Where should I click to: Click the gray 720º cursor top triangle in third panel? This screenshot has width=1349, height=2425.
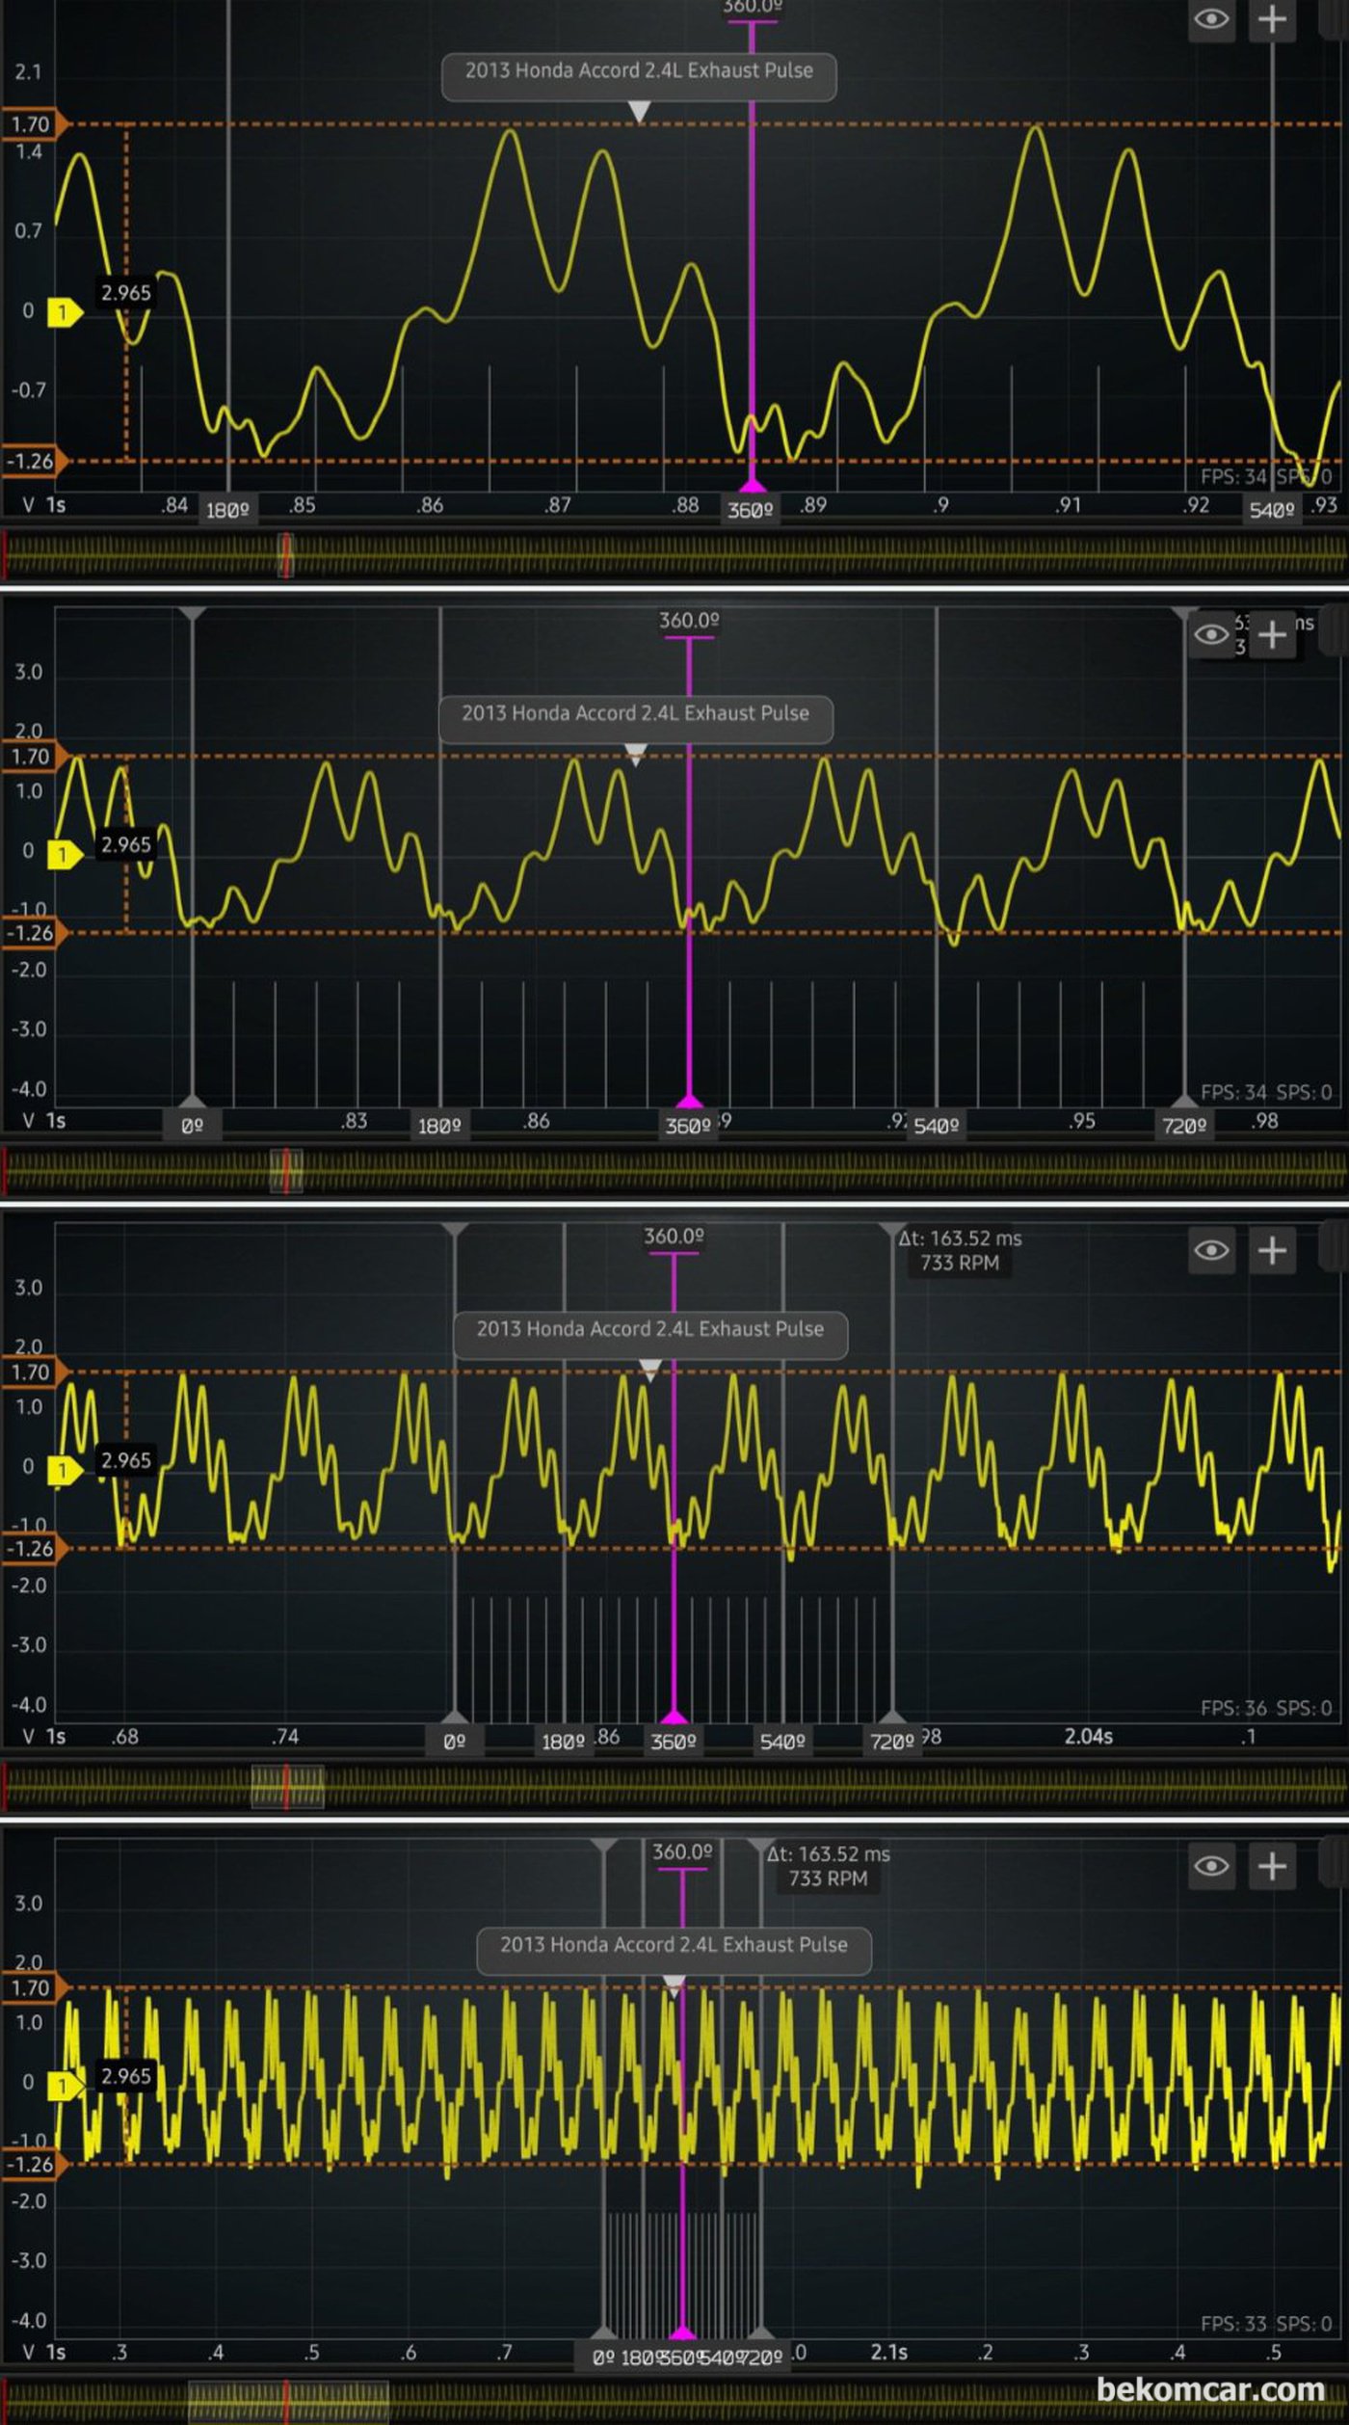tap(891, 1230)
